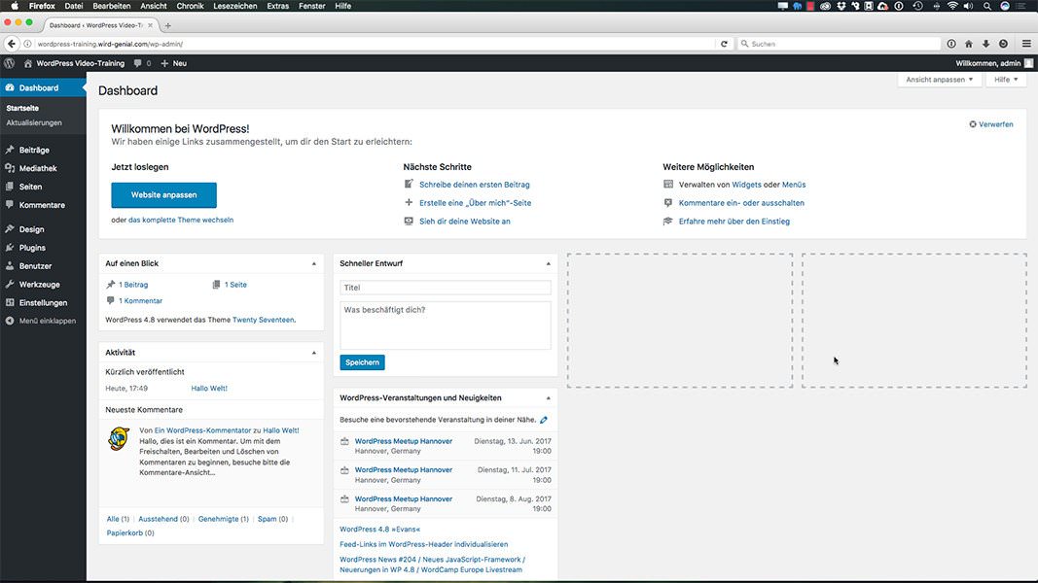Screen dimensions: 1038x583
Task: Open the Einstellungen menu
Action: (x=43, y=303)
